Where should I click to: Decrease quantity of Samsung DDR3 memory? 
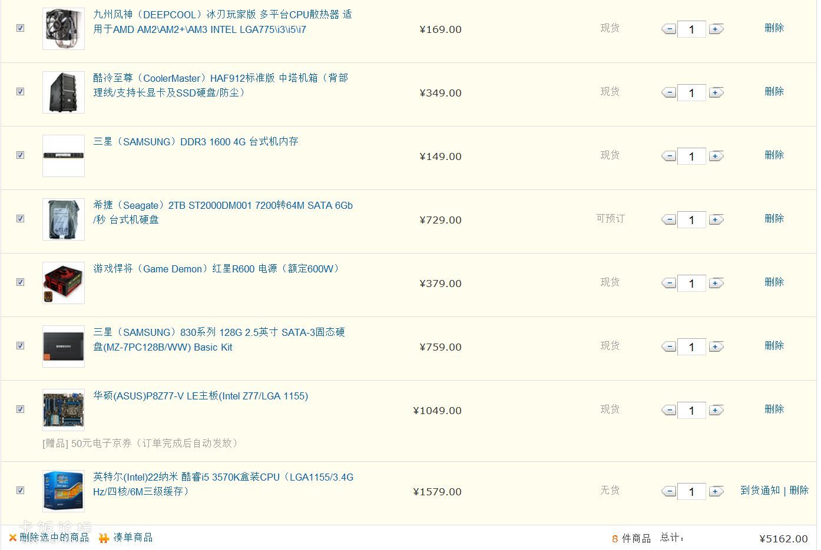669,156
